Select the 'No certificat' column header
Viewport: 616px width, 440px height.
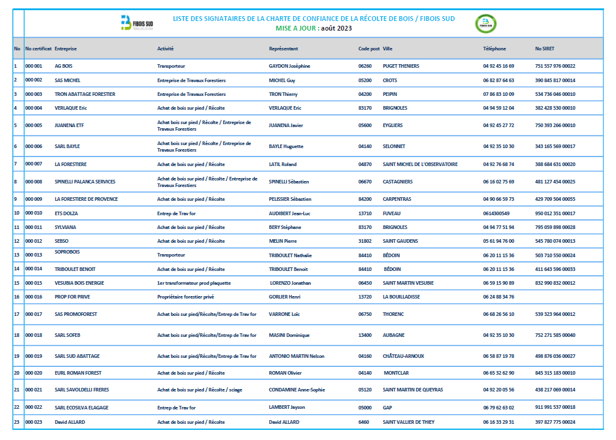pyautogui.click(x=38, y=49)
